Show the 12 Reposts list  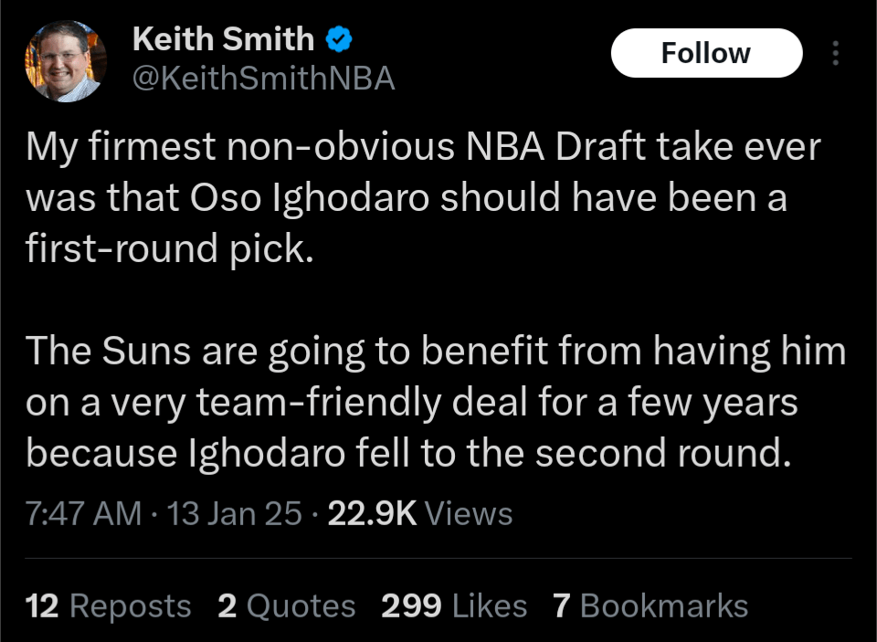(109, 605)
